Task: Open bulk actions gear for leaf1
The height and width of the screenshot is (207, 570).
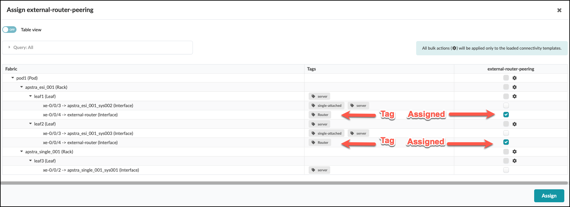Action: click(x=514, y=96)
